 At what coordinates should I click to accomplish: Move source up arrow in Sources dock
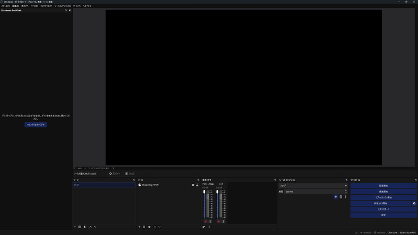coord(155,227)
